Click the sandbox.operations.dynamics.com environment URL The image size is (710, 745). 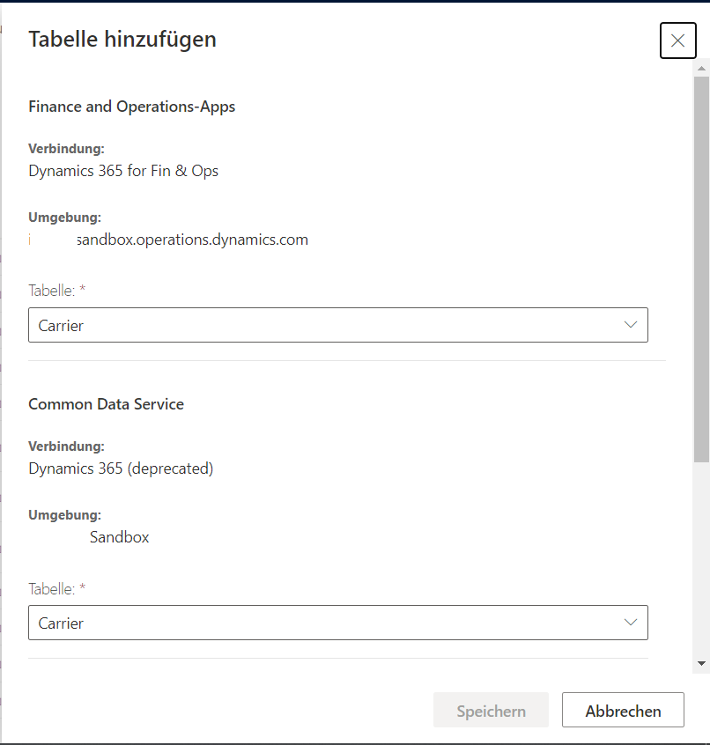point(192,240)
